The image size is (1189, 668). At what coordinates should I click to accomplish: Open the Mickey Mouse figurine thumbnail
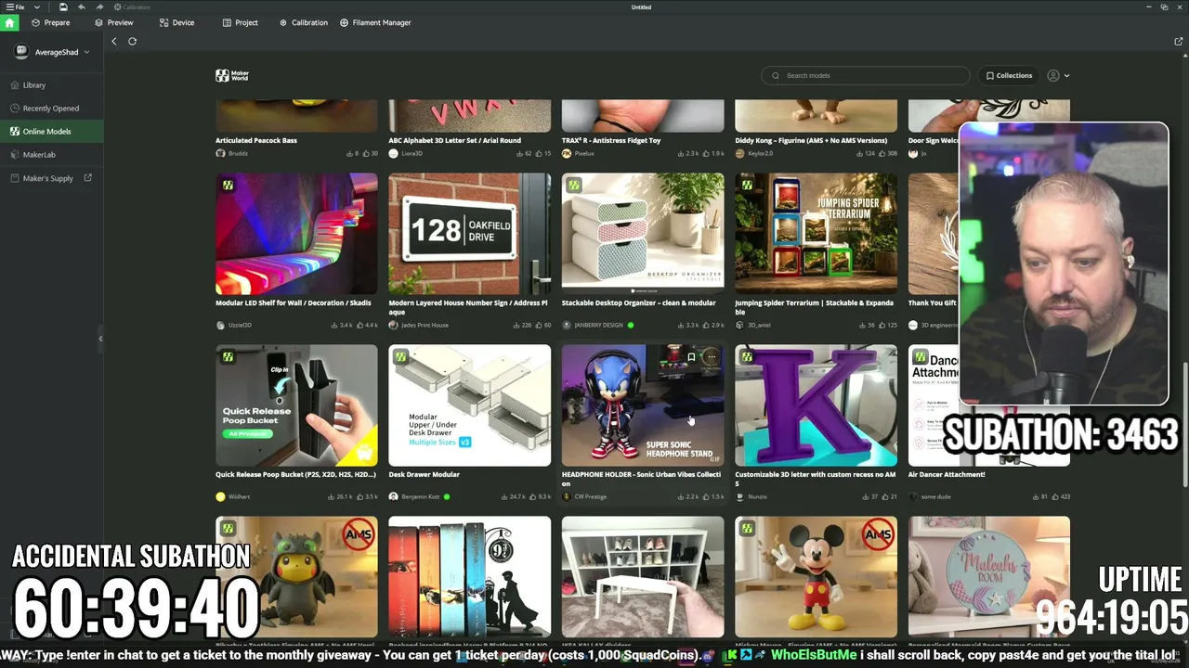(816, 577)
